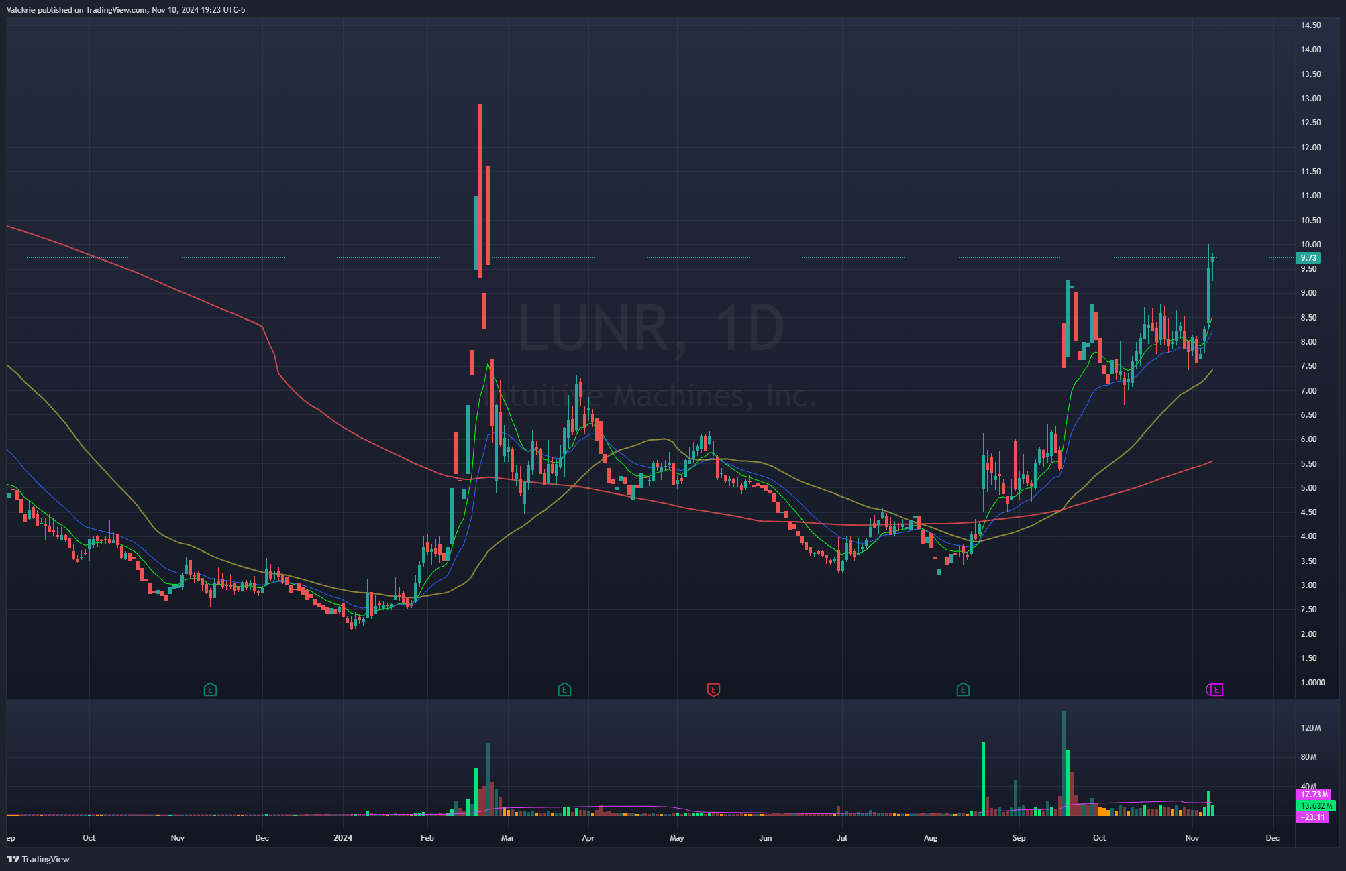This screenshot has width=1346, height=871.
Task: Click the 2024 label on time axis
Action: [343, 838]
